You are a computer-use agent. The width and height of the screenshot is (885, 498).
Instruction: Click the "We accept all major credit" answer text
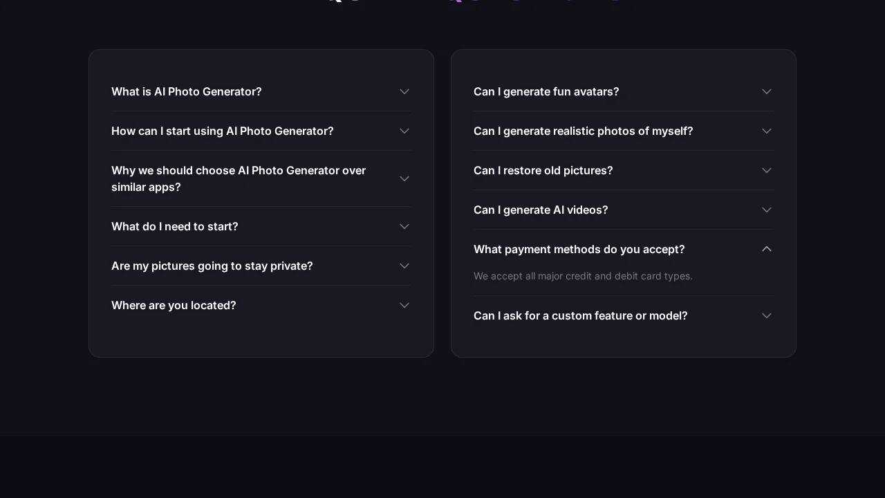(583, 276)
